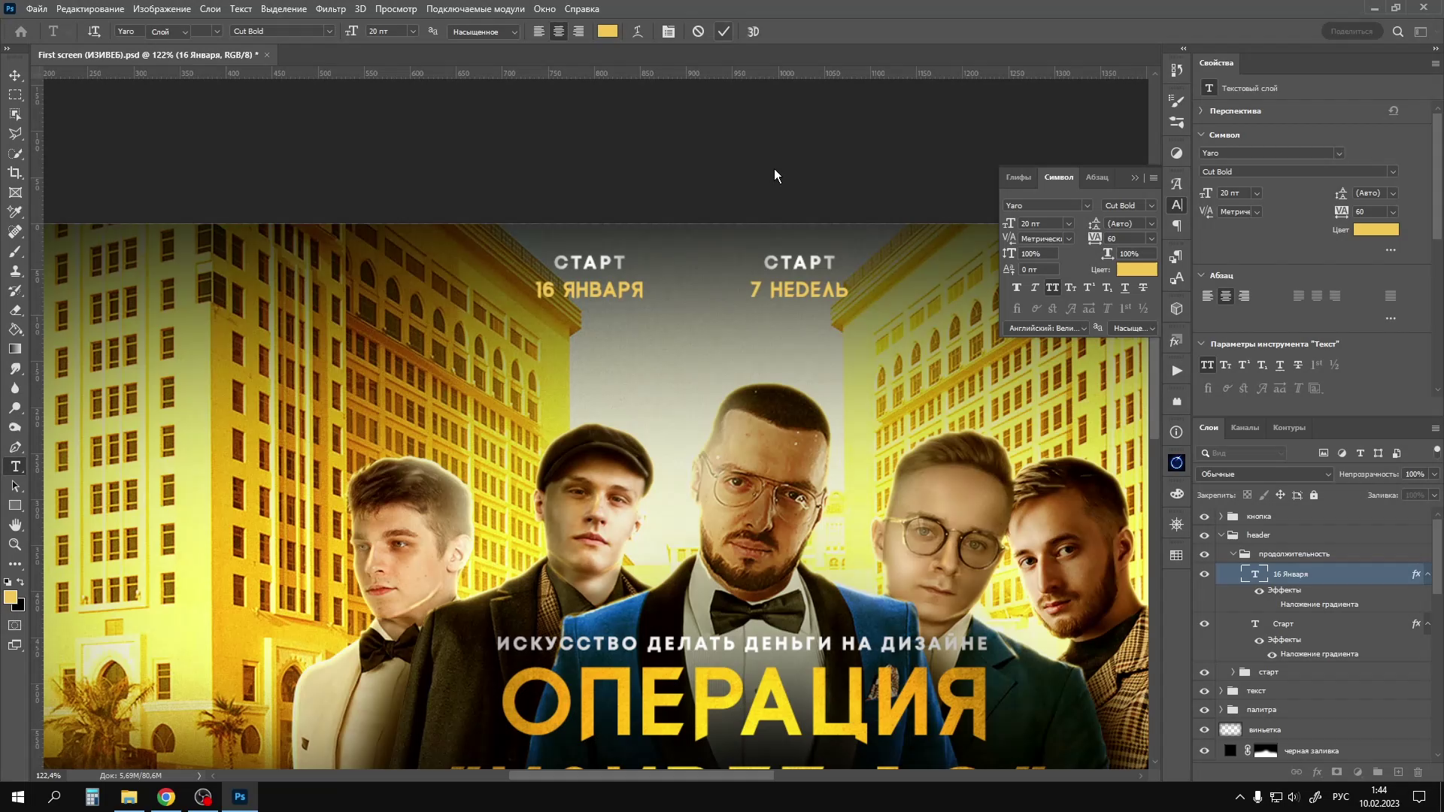Image resolution: width=1444 pixels, height=812 pixels.
Task: Click the text color swatch in options bar
Action: pos(607,32)
